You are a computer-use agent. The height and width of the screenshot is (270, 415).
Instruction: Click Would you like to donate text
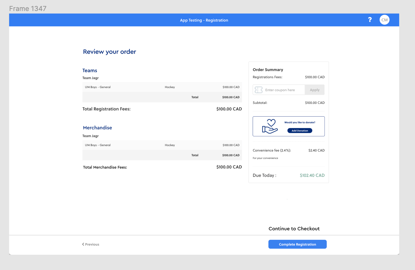300,123
